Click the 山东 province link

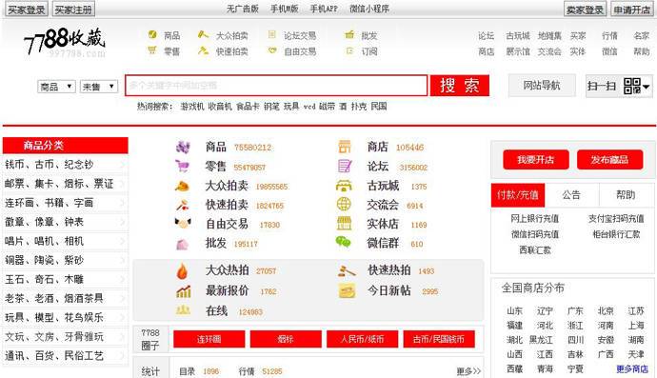coord(514,311)
